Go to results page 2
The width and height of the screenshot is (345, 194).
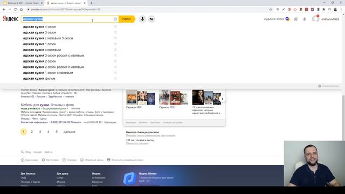(x=32, y=131)
